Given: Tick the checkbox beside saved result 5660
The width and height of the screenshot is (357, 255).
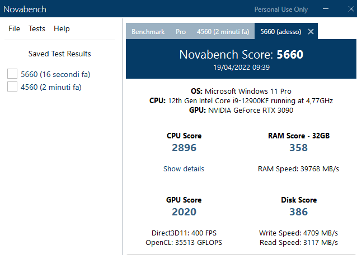Looking at the screenshot, I should [x=12, y=74].
